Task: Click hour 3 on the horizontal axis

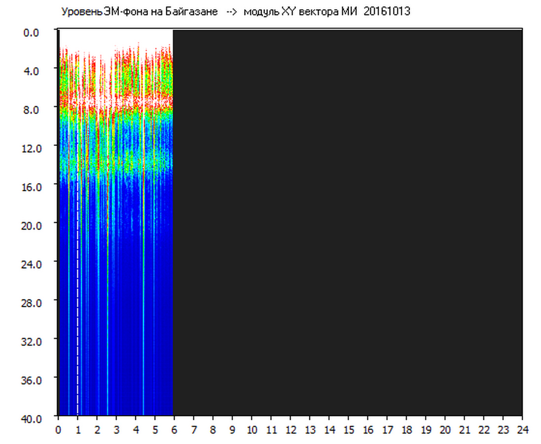Action: (x=116, y=430)
